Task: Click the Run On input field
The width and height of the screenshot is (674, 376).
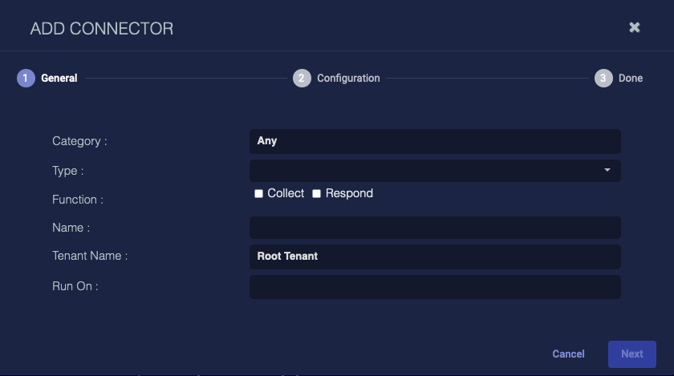Action: [x=435, y=287]
